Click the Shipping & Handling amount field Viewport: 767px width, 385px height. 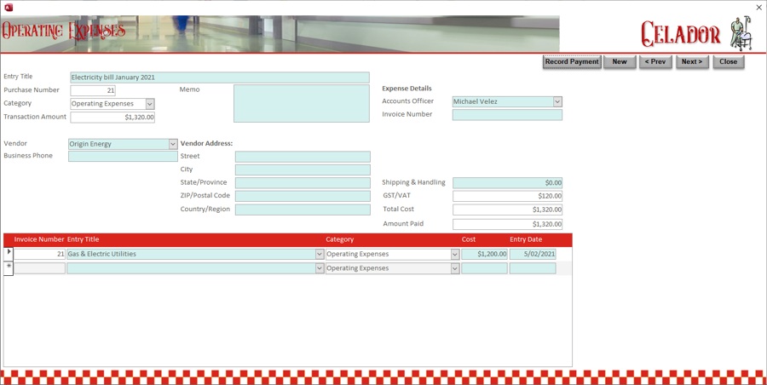click(507, 183)
